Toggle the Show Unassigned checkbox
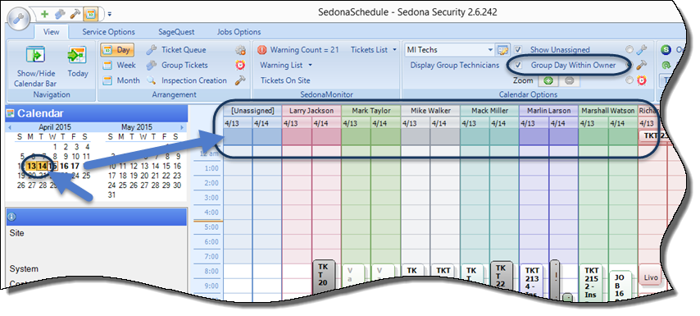The height and width of the screenshot is (316, 700). point(518,49)
